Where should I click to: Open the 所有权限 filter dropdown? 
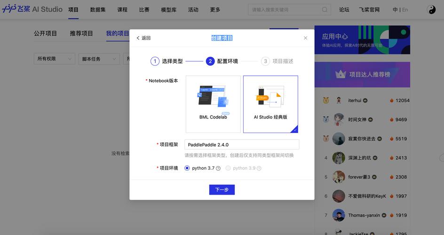[55, 59]
